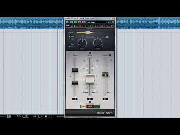Click the blue plugin power/bypass icon

point(67,22)
